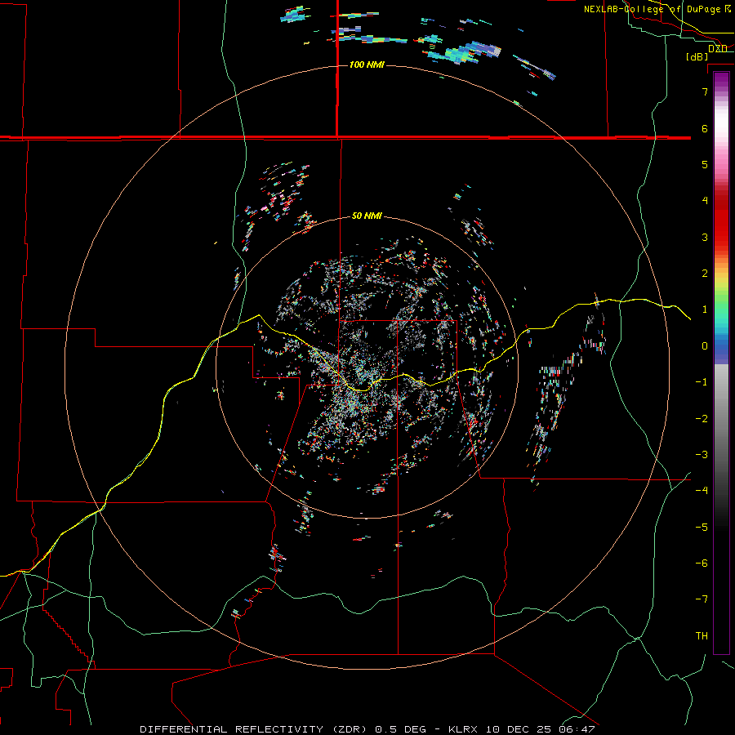Click the "5" value on the dB scale
The height and width of the screenshot is (735, 735).
[705, 164]
